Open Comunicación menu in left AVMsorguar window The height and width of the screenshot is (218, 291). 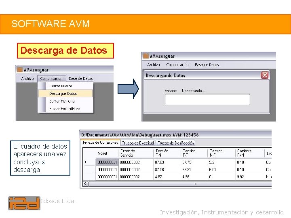click(x=51, y=78)
